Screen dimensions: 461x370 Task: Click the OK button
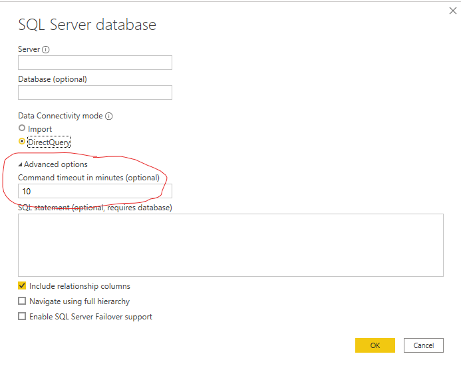[x=375, y=345]
